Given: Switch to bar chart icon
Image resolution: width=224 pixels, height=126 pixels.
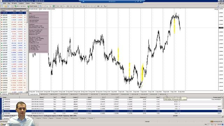Looking at the screenshot, I should pos(47,6).
